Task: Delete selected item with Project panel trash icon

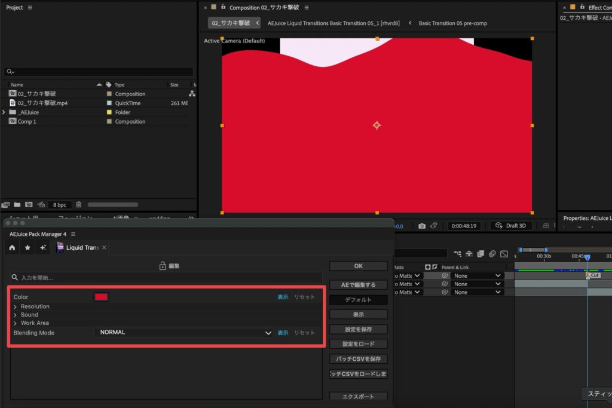Action: coord(79,204)
